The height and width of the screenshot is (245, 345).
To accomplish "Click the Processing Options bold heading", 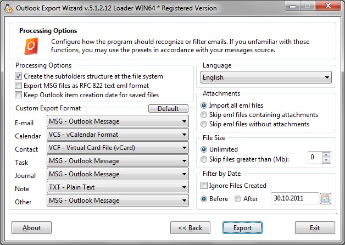I will 48,31.
